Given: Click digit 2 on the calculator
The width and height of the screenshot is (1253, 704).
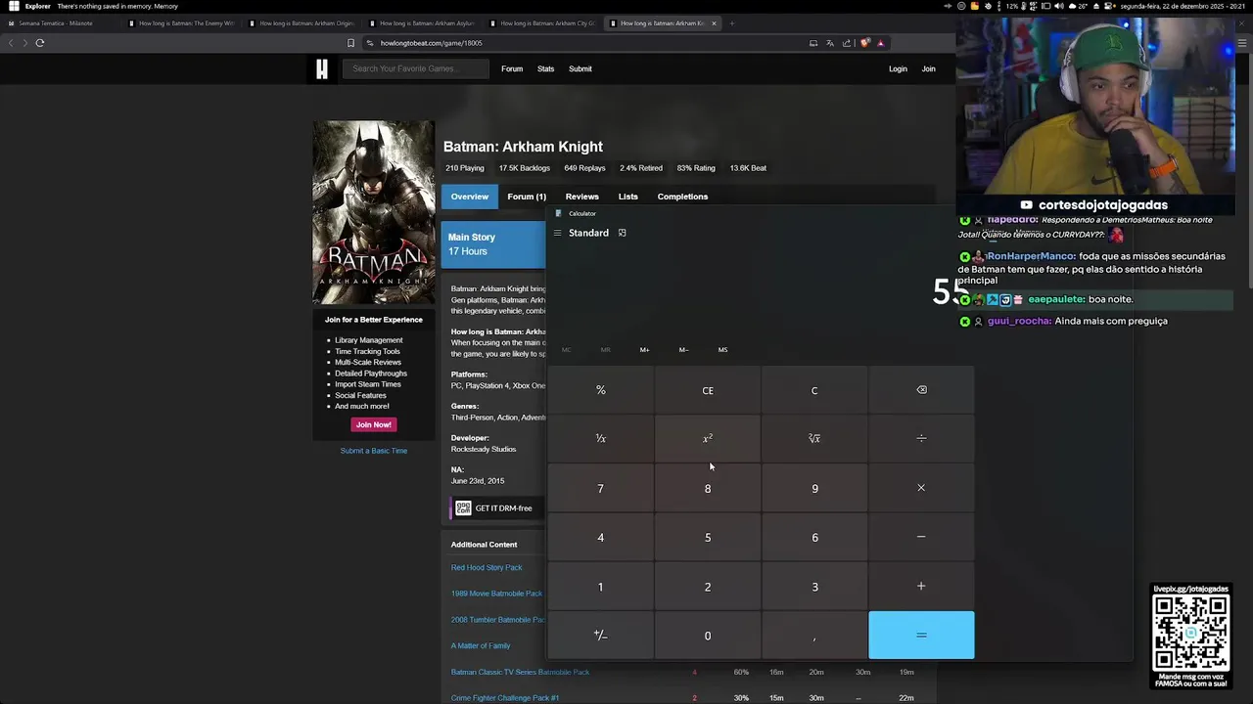Looking at the screenshot, I should 708,586.
